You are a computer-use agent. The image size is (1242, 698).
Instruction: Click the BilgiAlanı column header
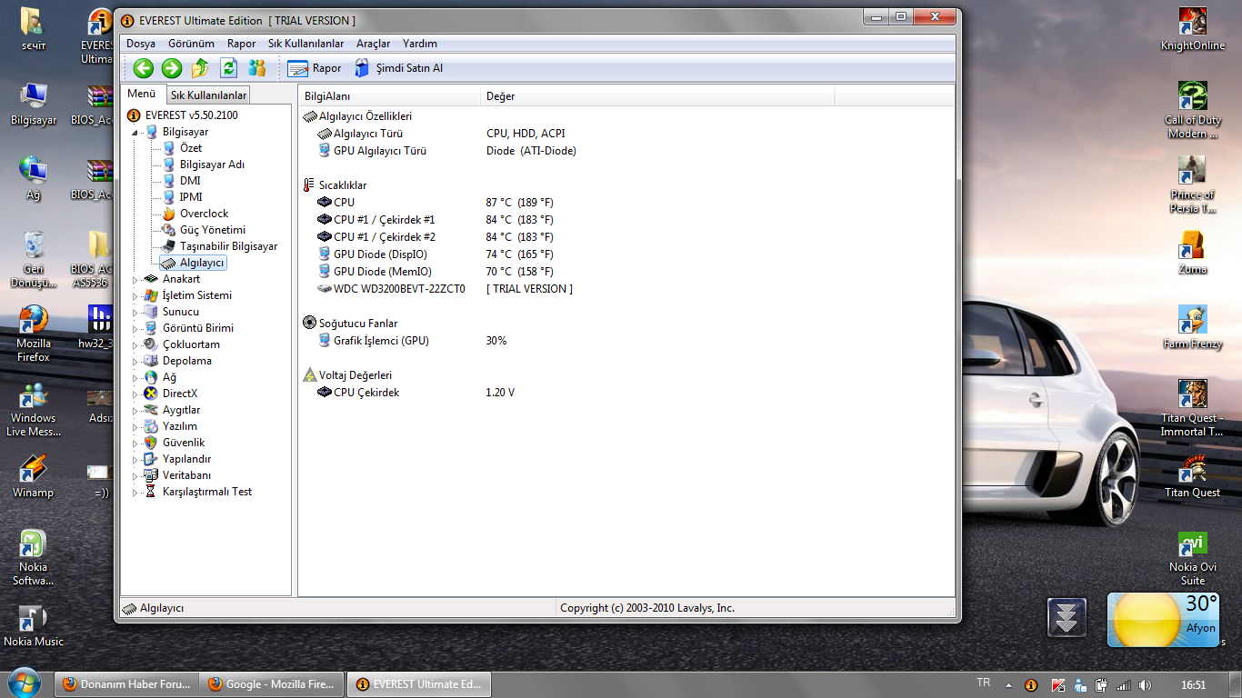pyautogui.click(x=389, y=95)
